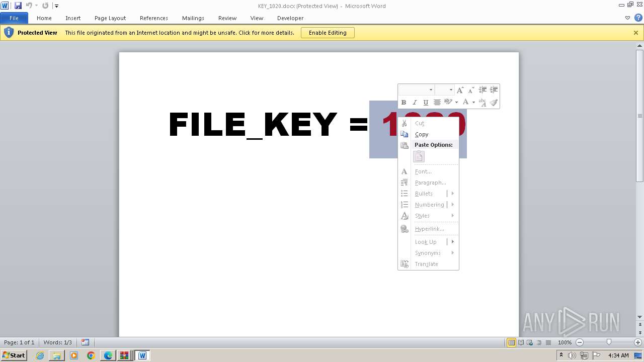Switch to Web Layout view
This screenshot has height=362, width=644.
click(x=530, y=342)
